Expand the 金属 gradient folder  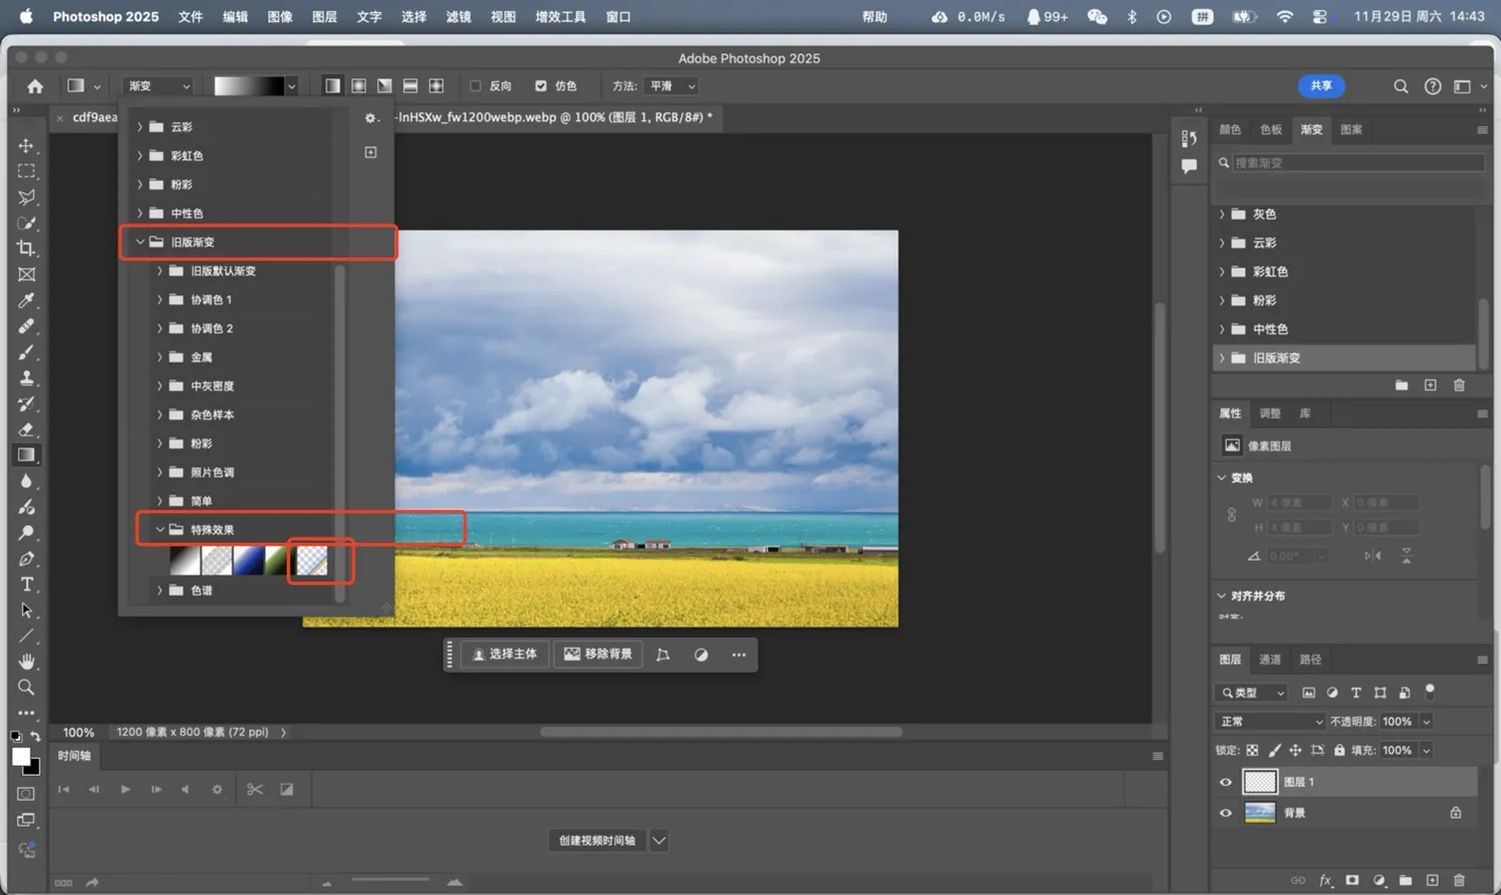(160, 357)
